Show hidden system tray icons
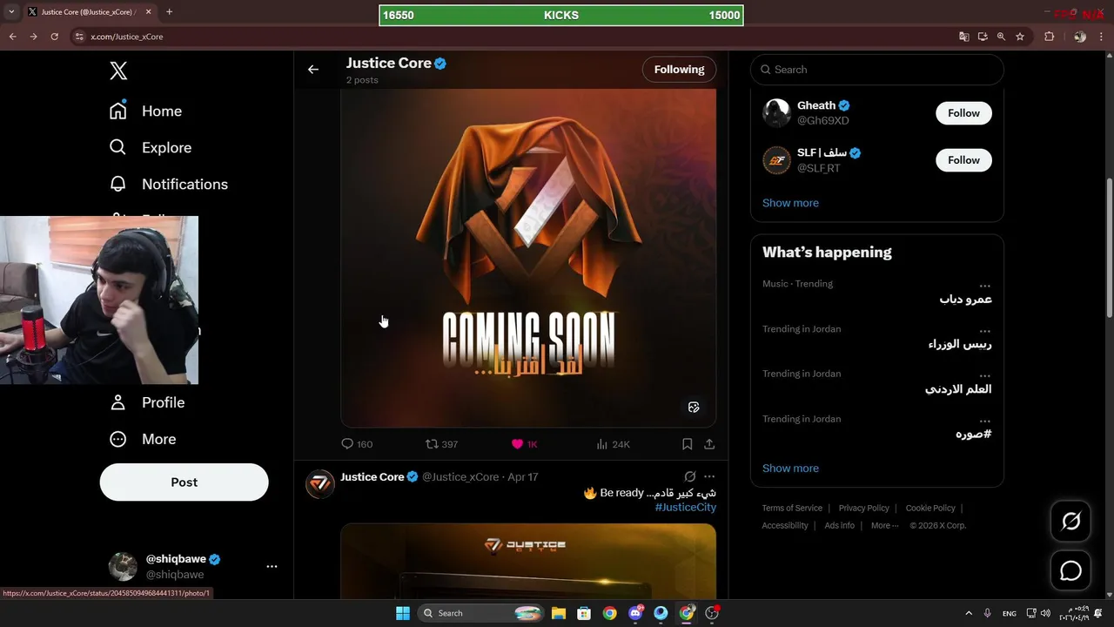 968,613
